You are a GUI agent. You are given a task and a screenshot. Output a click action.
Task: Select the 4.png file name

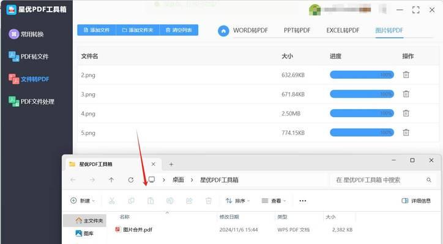tap(88, 114)
